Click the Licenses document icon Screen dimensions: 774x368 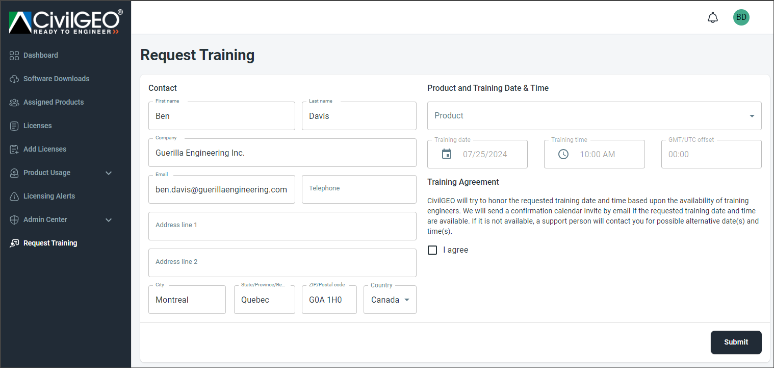pos(14,126)
